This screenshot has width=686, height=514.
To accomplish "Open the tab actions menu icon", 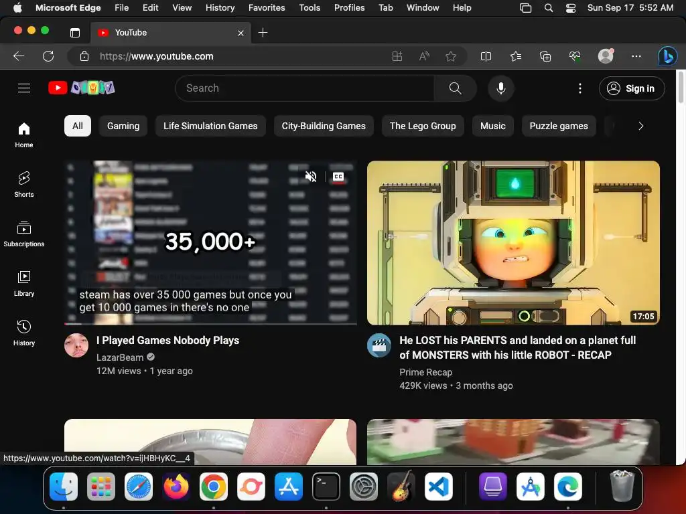I will coord(75,32).
